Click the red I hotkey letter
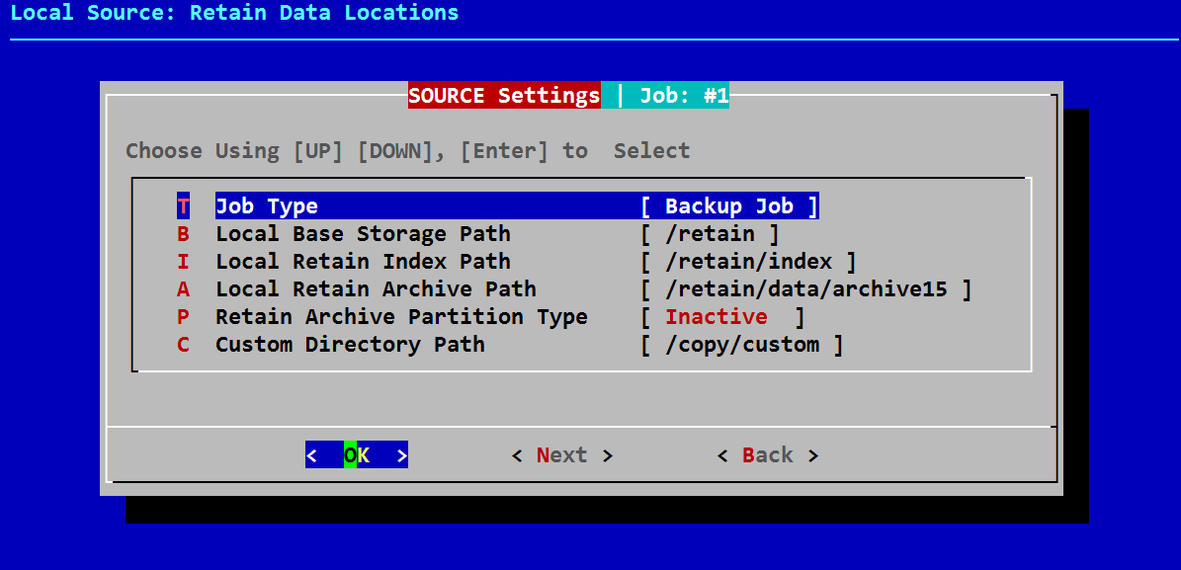The width and height of the screenshot is (1181, 570). [183, 262]
